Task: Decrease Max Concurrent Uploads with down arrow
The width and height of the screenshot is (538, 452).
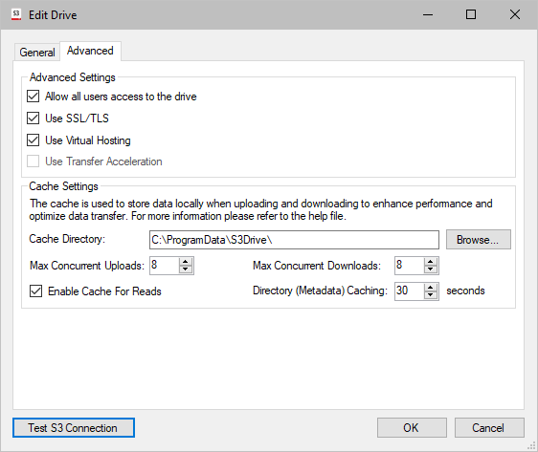Action: point(186,269)
